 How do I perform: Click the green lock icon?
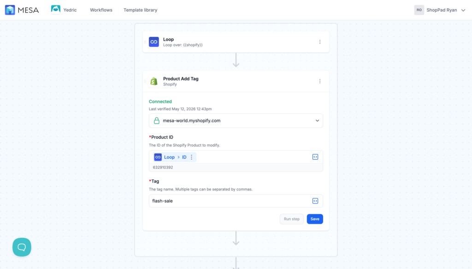click(157, 120)
